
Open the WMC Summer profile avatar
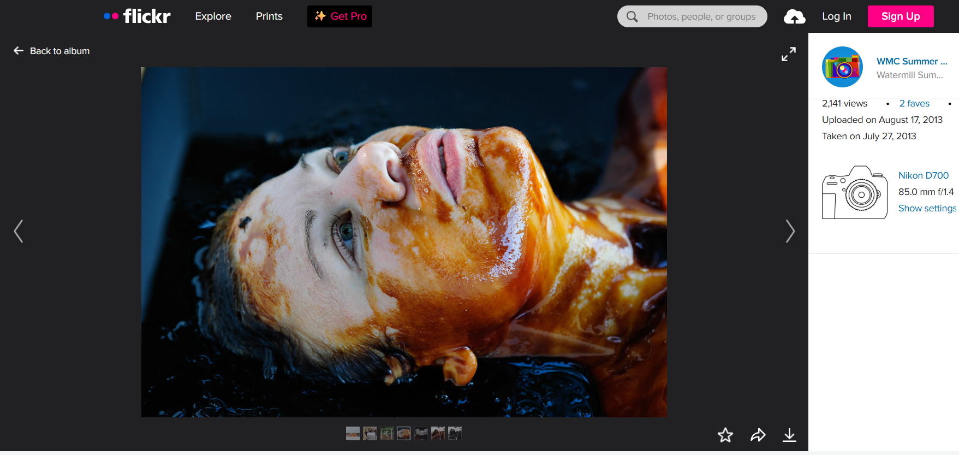pyautogui.click(x=842, y=67)
